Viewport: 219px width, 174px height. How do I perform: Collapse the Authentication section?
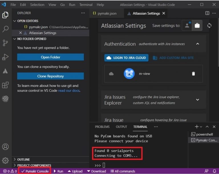198,44
